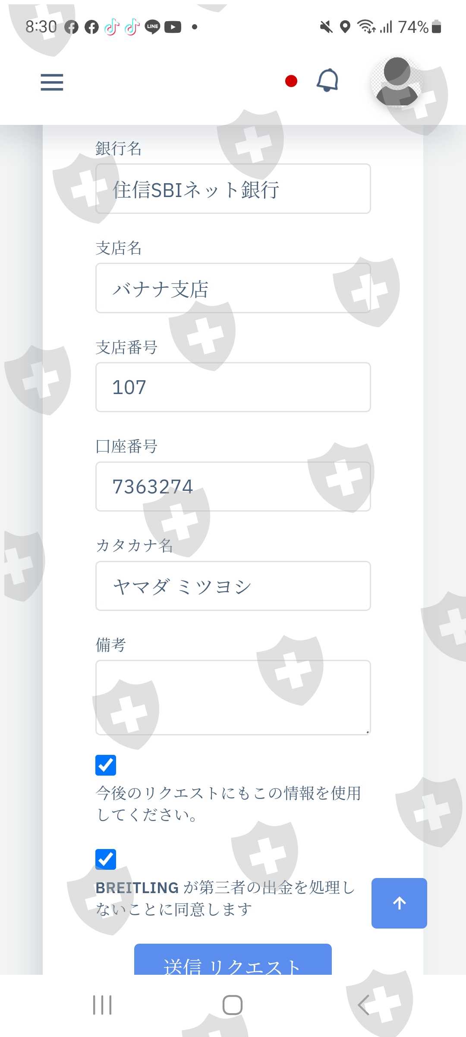Tap the empty 備考 remarks textarea

point(233,697)
